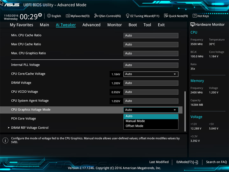
Task: Click the CPU VCCIO Voltage Auto field
Action: click(x=151, y=92)
